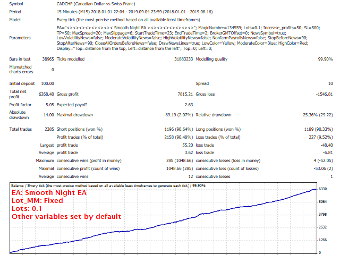Click the Long positions won percentage value
Viewport: 340px width, 255px height.
click(x=318, y=129)
